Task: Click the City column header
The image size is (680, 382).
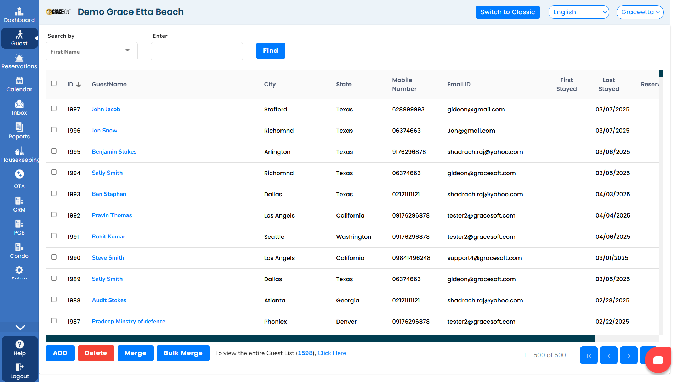Action: click(x=270, y=85)
